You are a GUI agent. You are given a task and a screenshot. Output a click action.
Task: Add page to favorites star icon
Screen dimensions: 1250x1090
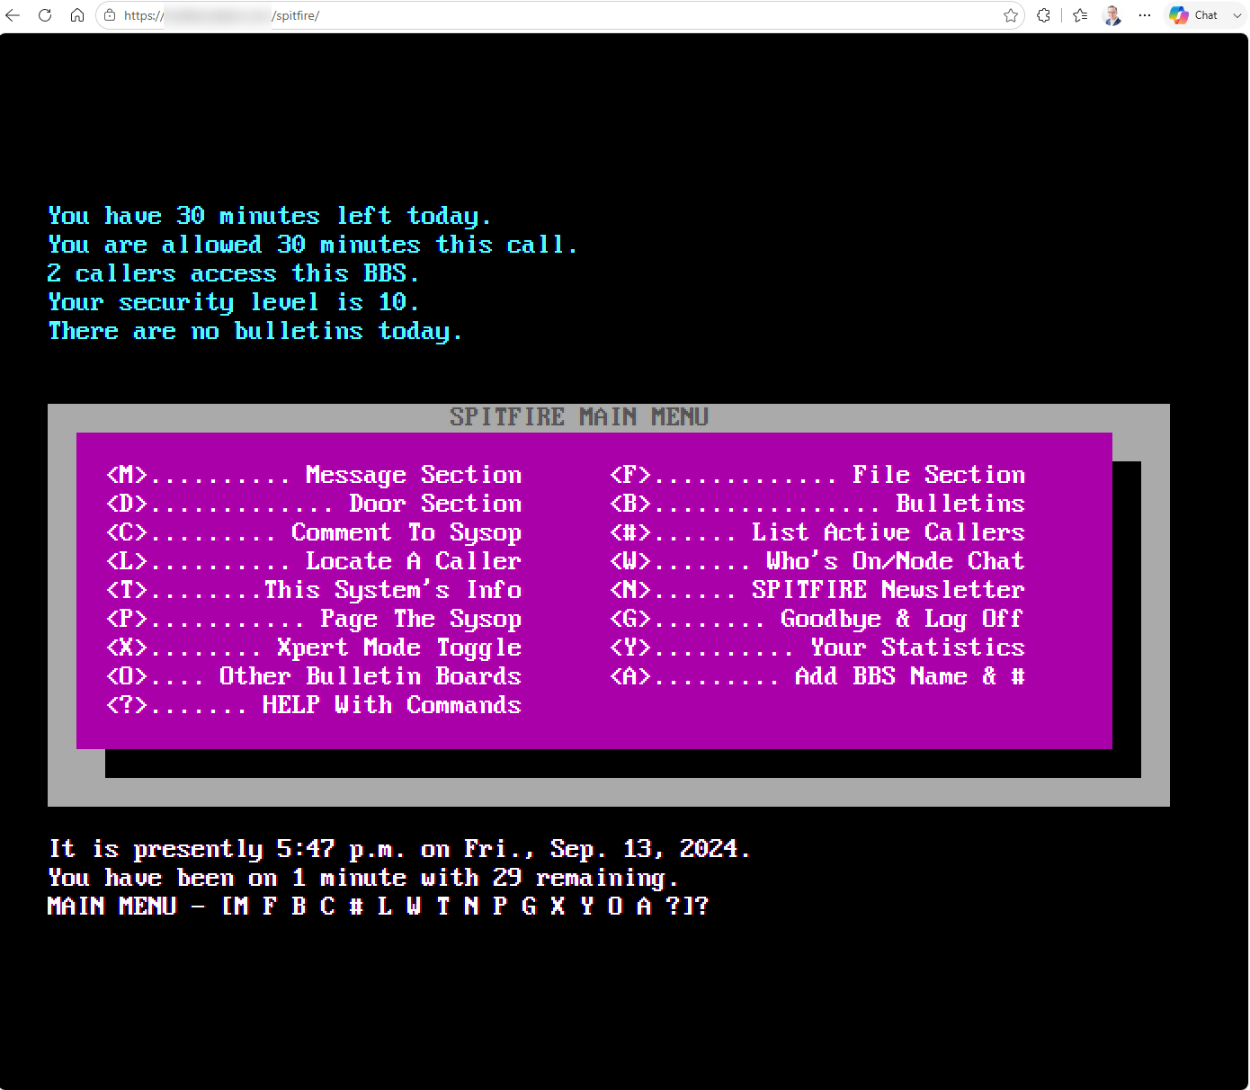[1011, 15]
